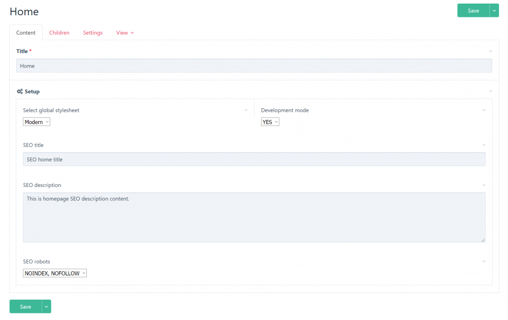
Task: Collapse the Setup fieldset using its chevron
Action: click(491, 91)
